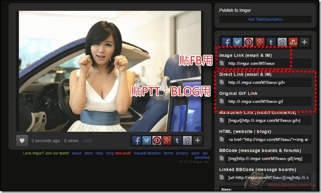Open the api footer link
321x193 pixels.
(x=205, y=153)
